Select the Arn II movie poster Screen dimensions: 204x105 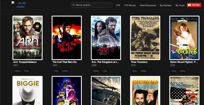[x=106, y=38]
